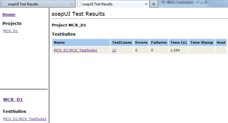The image size is (228, 123).
Task: Open MCX_D1.MCX_TestSuite1 link in table
Action: (76, 50)
